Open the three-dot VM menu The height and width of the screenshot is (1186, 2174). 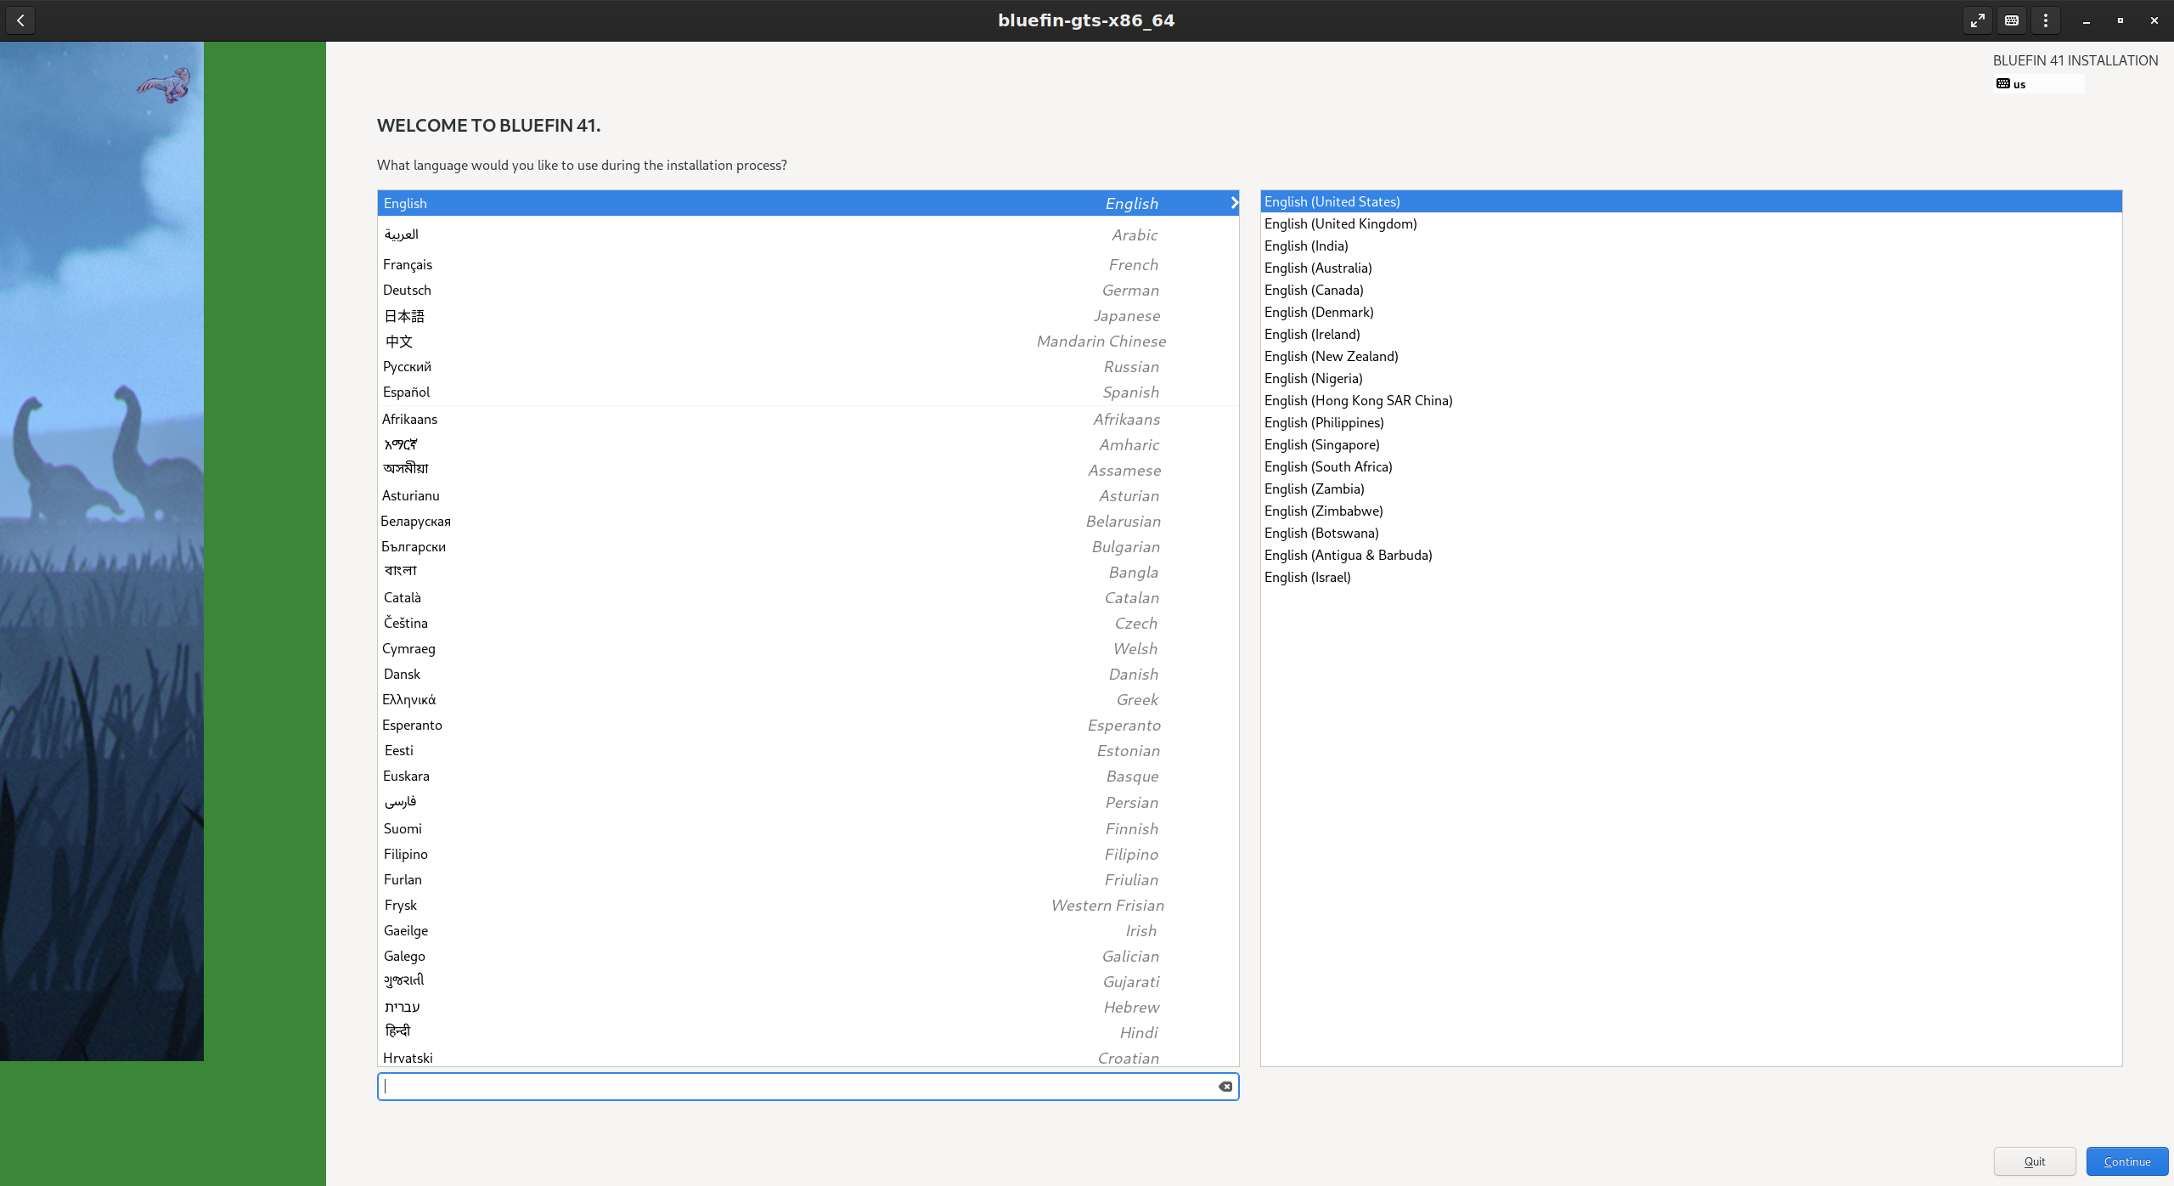pyautogui.click(x=2046, y=20)
